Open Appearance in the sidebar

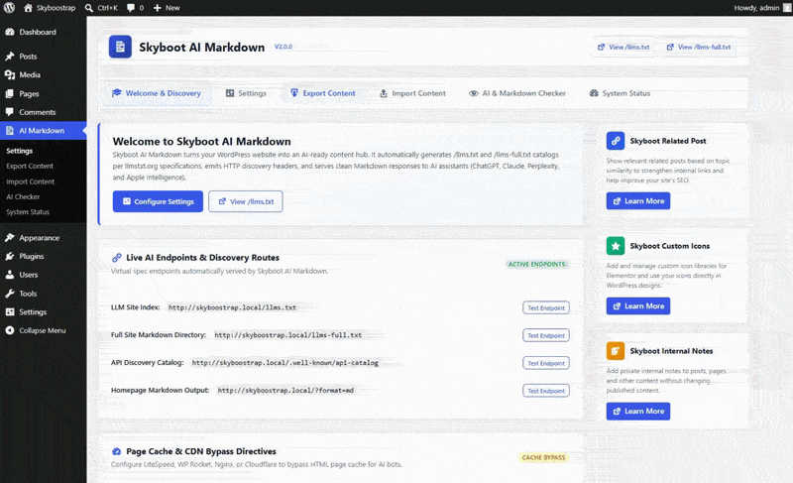(x=43, y=238)
